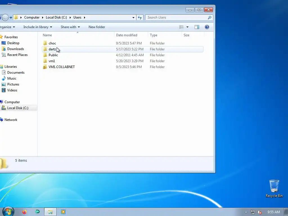This screenshot has width=288, height=216.
Task: Open the Pictures library
Action: pyautogui.click(x=13, y=84)
